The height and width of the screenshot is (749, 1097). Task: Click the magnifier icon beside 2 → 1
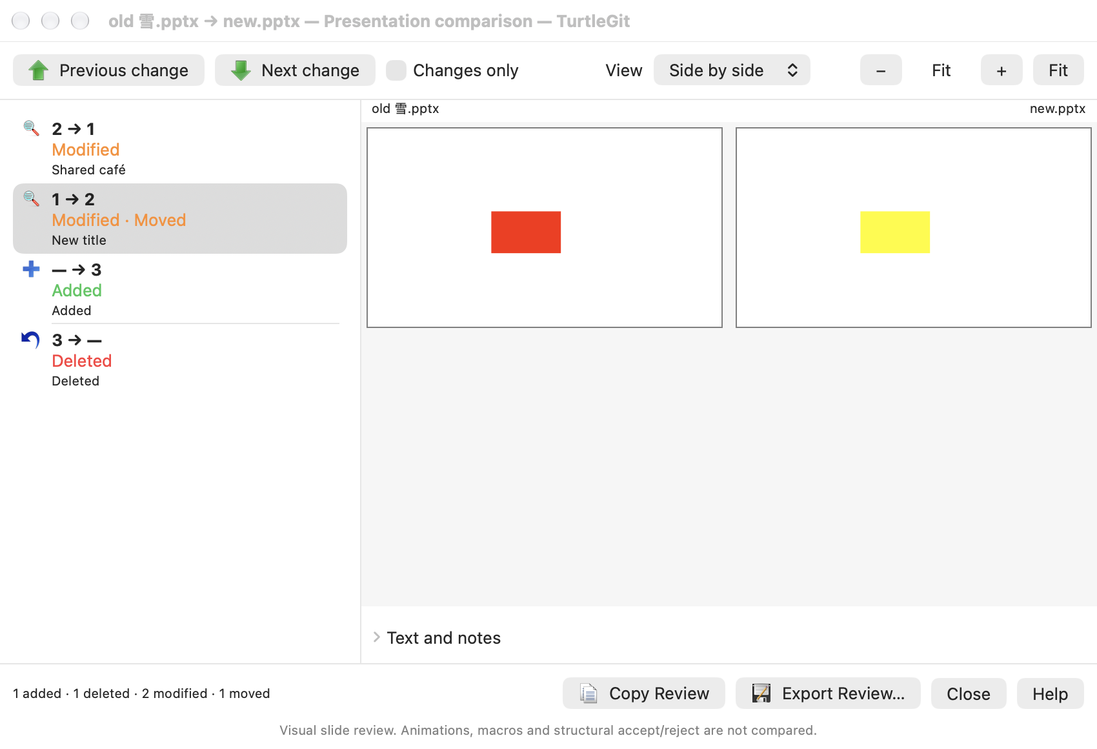pyautogui.click(x=31, y=128)
